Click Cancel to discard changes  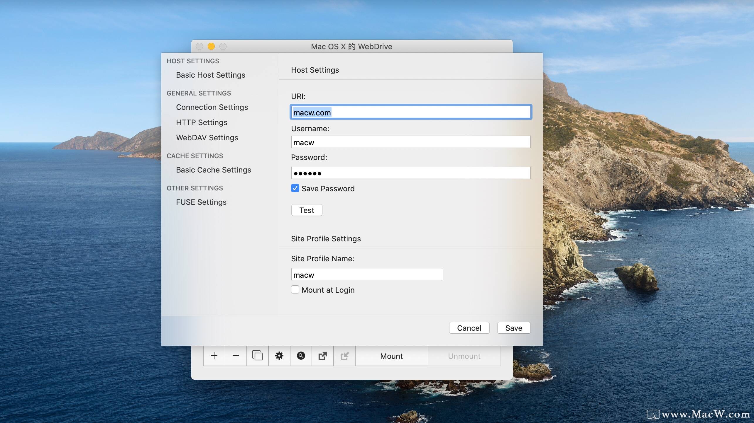click(469, 328)
